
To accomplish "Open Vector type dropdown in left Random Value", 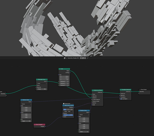I will (x=26, y=104).
